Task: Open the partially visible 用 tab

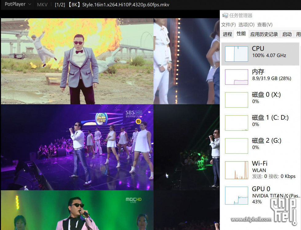Action: pos(298,34)
